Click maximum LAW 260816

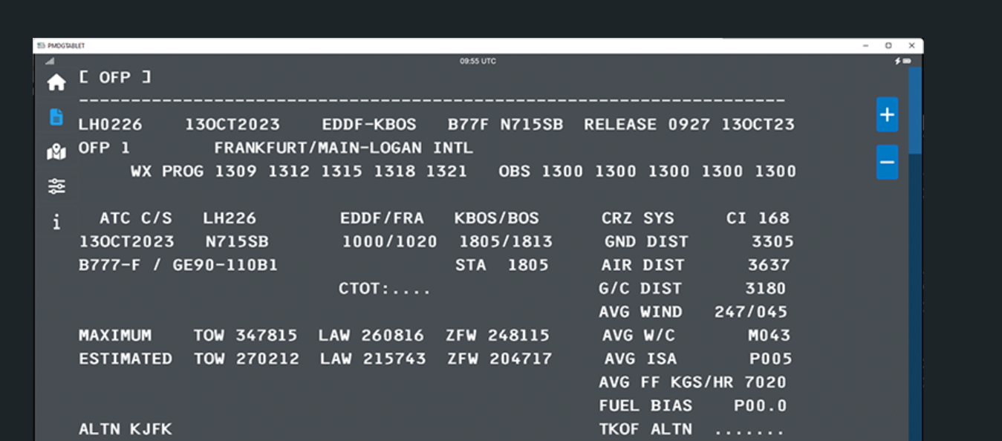[x=371, y=336]
